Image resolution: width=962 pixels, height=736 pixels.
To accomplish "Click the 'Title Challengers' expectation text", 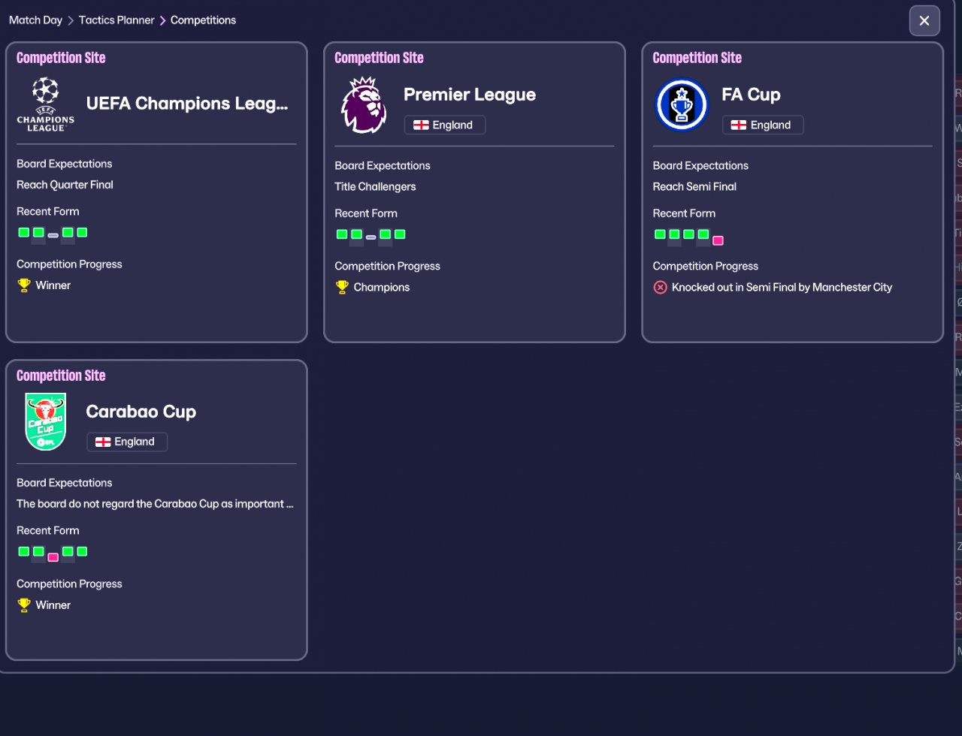I will point(375,186).
